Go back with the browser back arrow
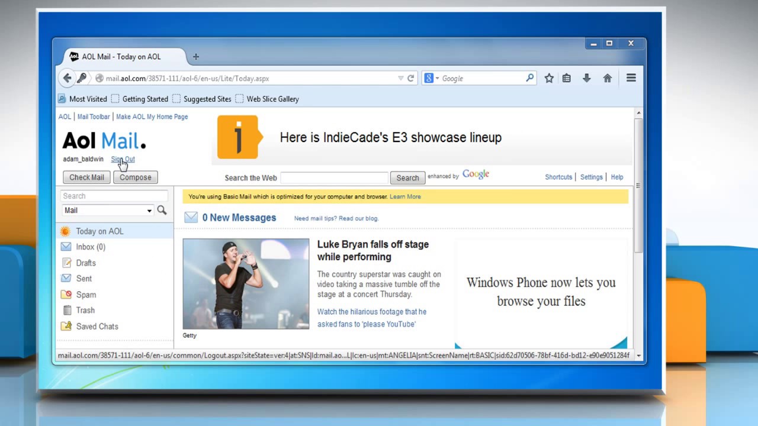This screenshot has width=758, height=426. point(67,78)
